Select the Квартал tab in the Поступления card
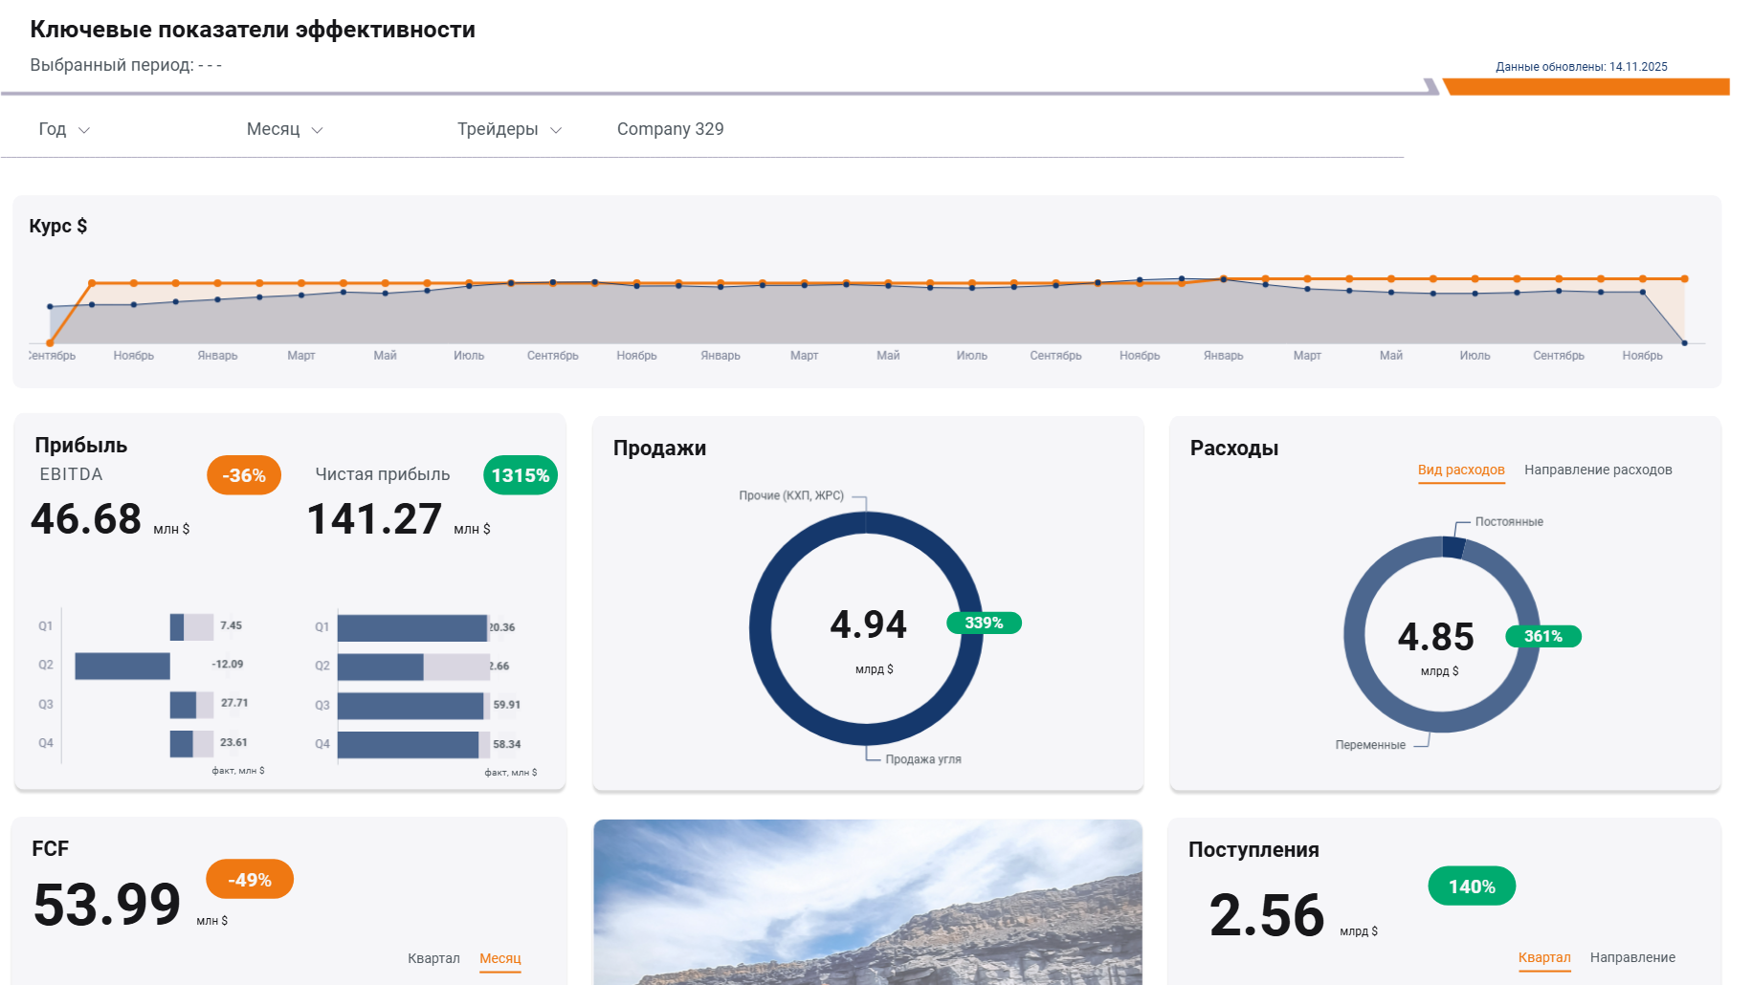This screenshot has height=985, width=1752. pyautogui.click(x=1544, y=957)
